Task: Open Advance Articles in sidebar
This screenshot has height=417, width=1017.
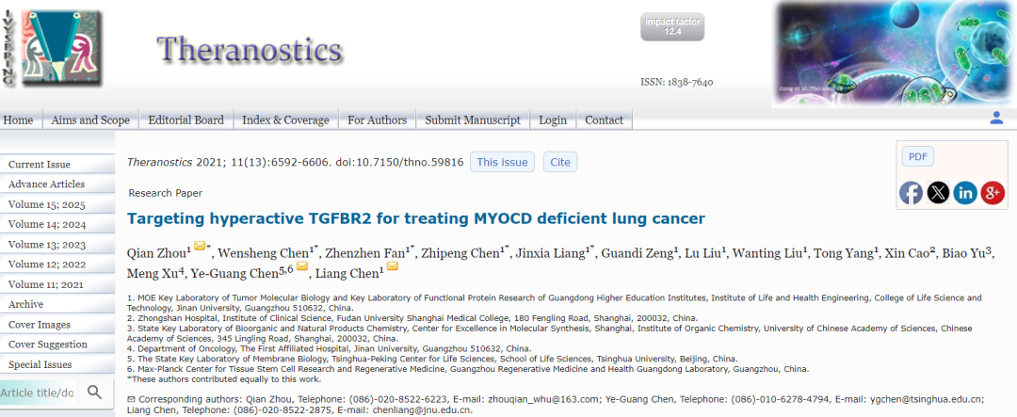Action: click(x=47, y=184)
